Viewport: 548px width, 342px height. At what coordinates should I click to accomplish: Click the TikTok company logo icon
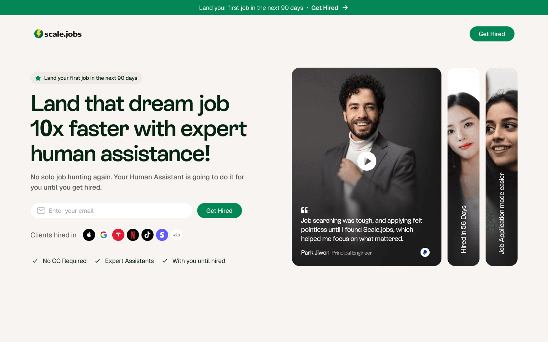pyautogui.click(x=148, y=235)
